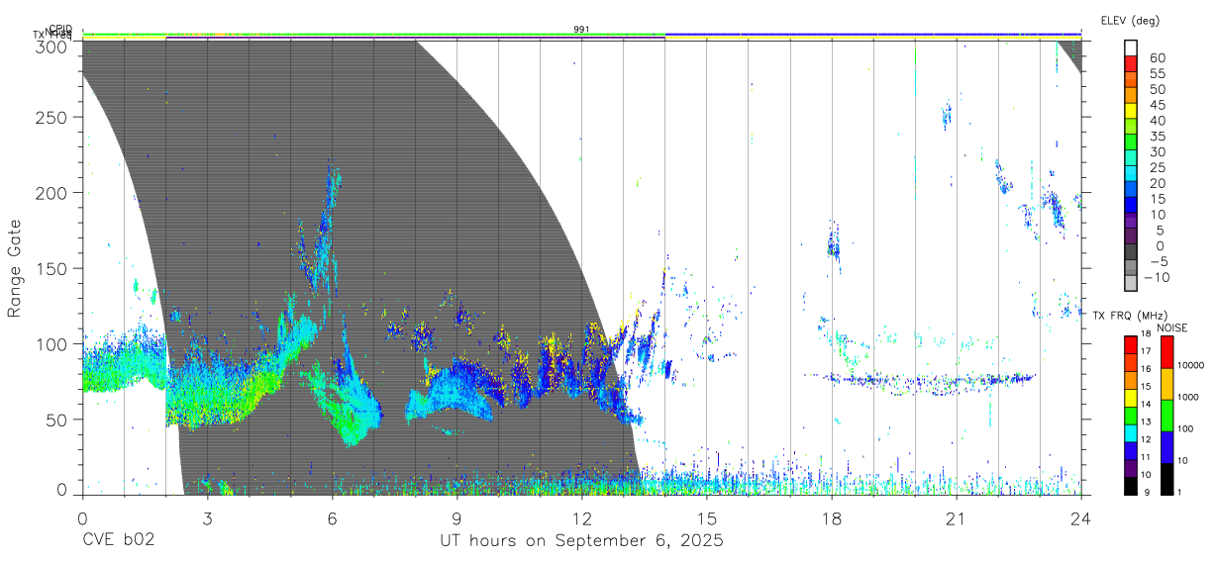Click the '12' label on TX FRQ scale
This screenshot has height=561, width=1216.
[1146, 439]
